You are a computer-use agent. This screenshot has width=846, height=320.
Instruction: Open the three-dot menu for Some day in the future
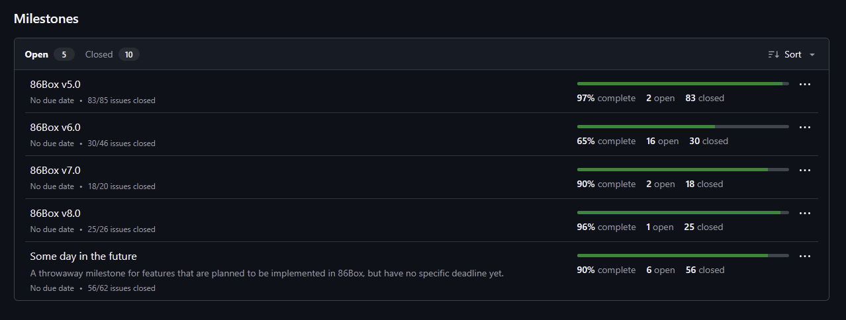(805, 257)
